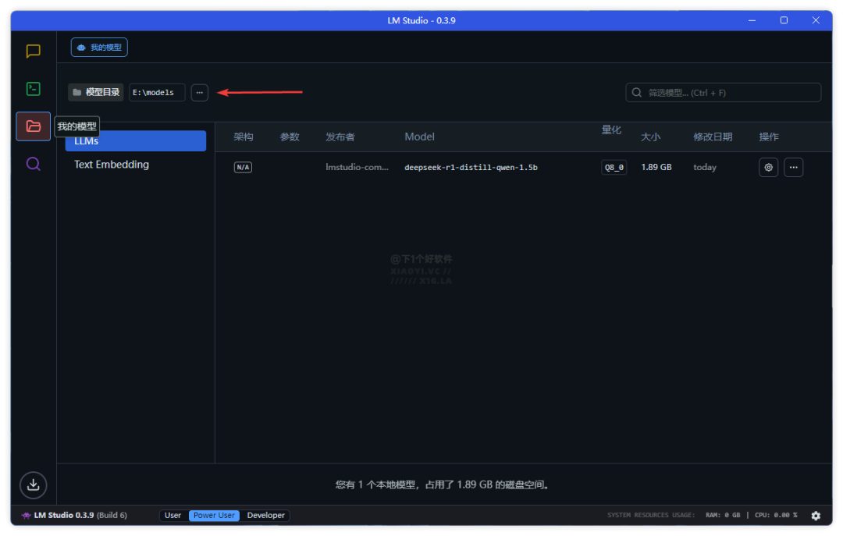Viewport: 843px width, 536px height.
Task: Select the LLMs category
Action: (135, 141)
